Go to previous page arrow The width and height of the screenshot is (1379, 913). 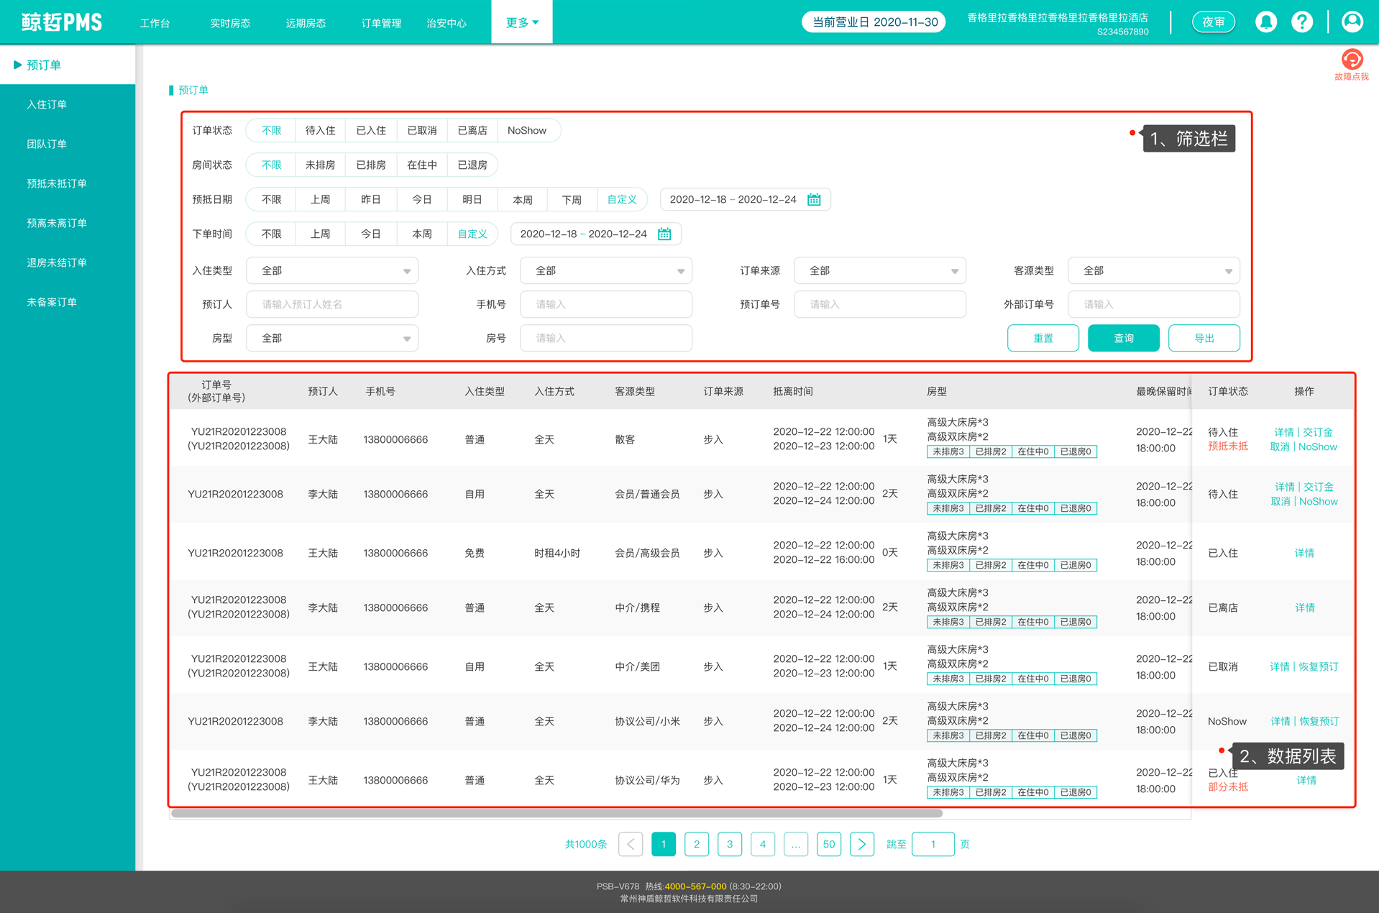coord(631,844)
